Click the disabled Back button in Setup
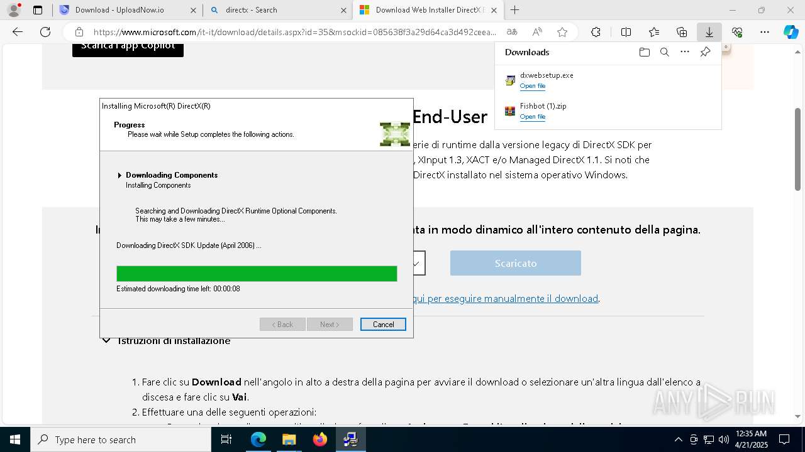The width and height of the screenshot is (805, 452). (x=282, y=325)
